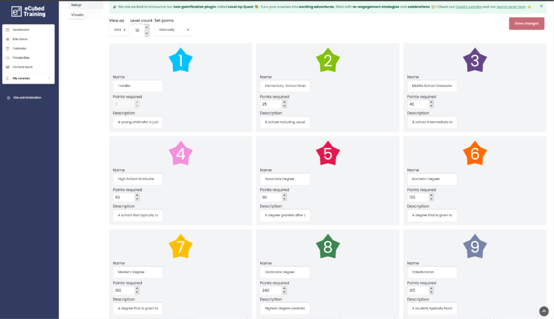Open Dashboard from the sidebar

pyautogui.click(x=21, y=30)
